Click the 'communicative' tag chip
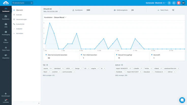The width and height of the screenshot is (187, 105). 68,72
